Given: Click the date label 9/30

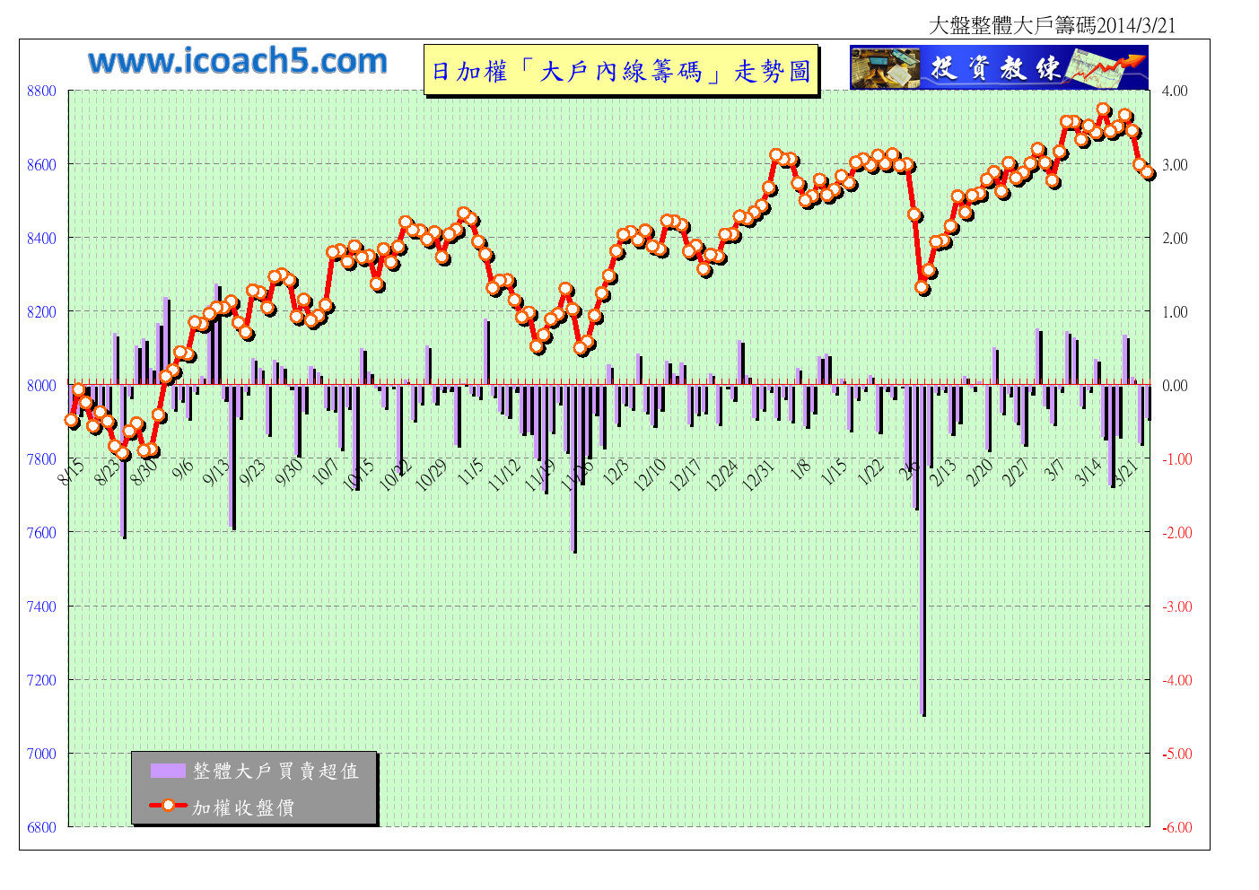Looking at the screenshot, I should click(290, 472).
